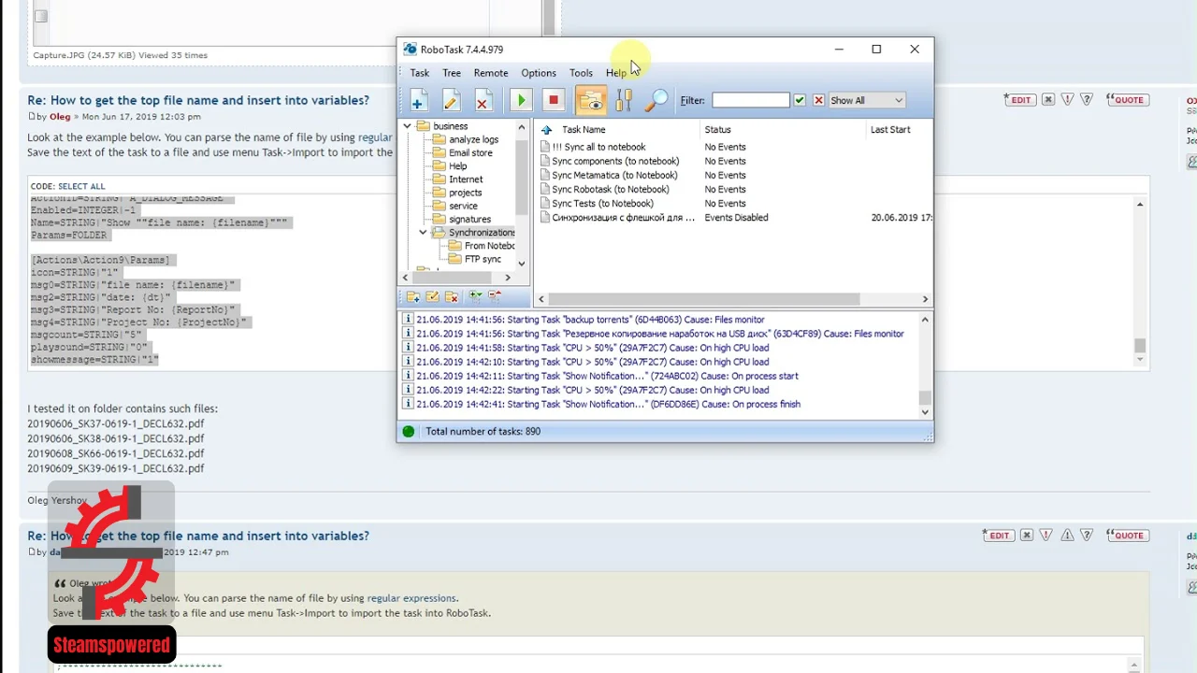Click the edit folder icon below tree
Screen dimensions: 1197x673
[432, 296]
